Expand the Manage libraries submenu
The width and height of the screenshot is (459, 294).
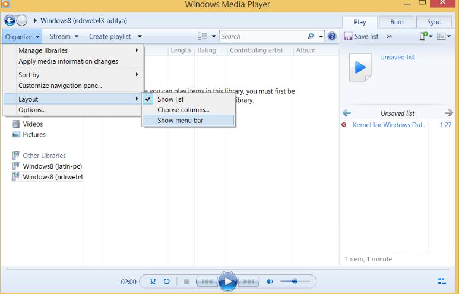click(x=74, y=50)
